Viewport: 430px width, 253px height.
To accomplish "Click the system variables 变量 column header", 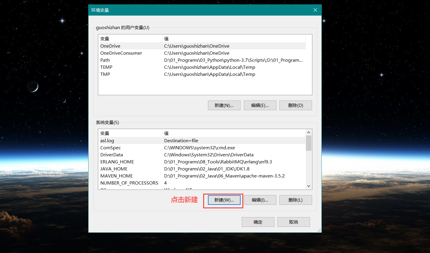I will coord(130,133).
